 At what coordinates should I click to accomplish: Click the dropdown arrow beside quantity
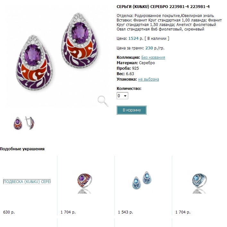click(125, 96)
